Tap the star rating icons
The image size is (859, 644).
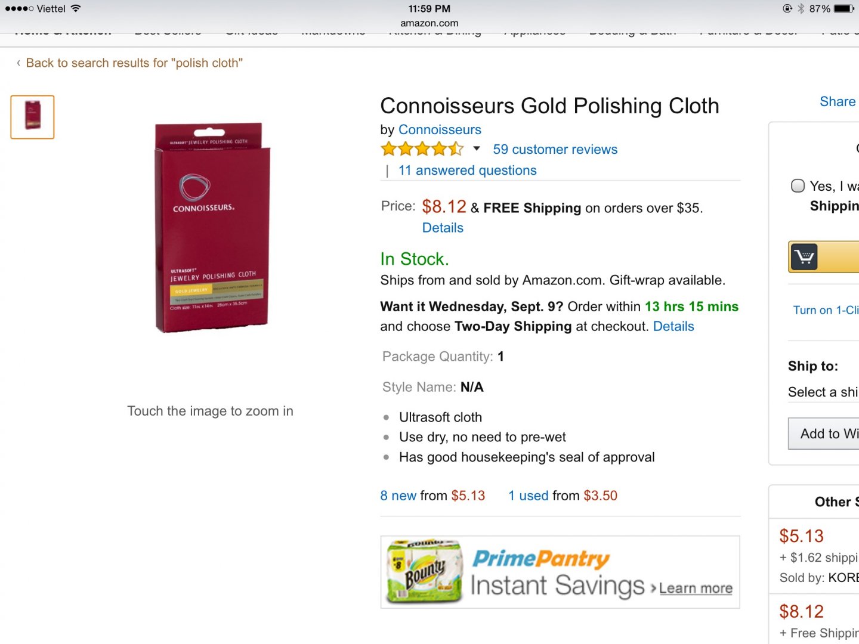[422, 149]
